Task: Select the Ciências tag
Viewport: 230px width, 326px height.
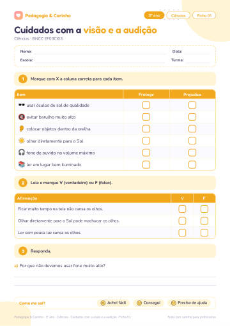Action: [x=178, y=15]
